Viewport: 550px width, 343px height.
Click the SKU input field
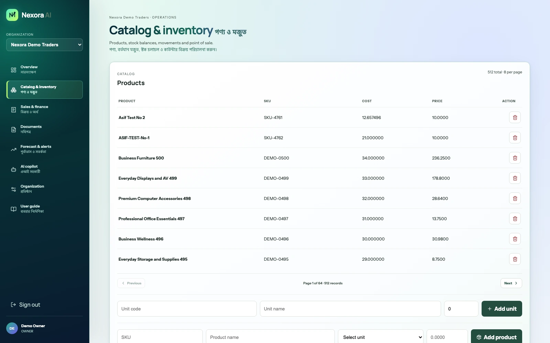pyautogui.click(x=160, y=337)
